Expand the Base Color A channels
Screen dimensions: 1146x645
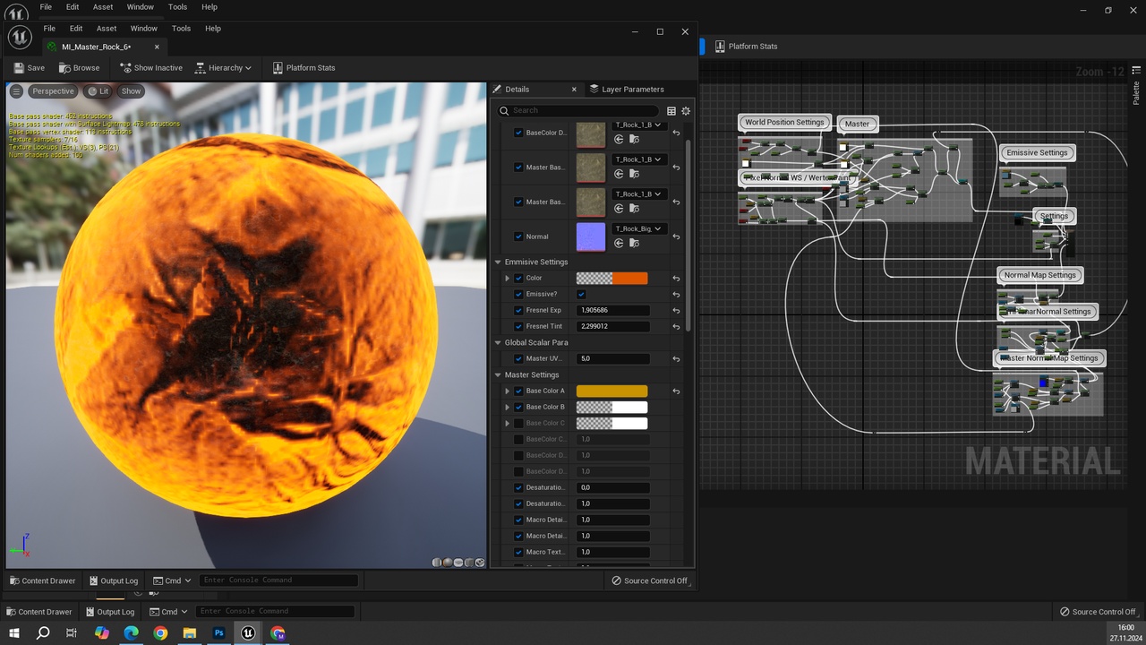coord(508,391)
